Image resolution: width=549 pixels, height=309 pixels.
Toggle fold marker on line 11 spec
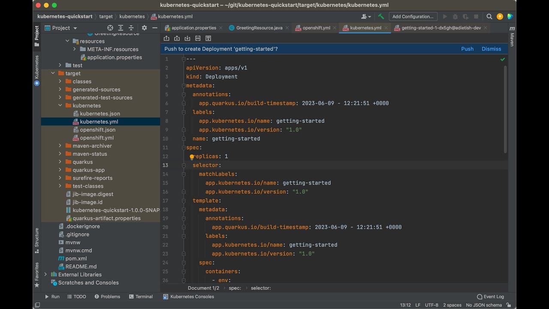[x=184, y=148]
